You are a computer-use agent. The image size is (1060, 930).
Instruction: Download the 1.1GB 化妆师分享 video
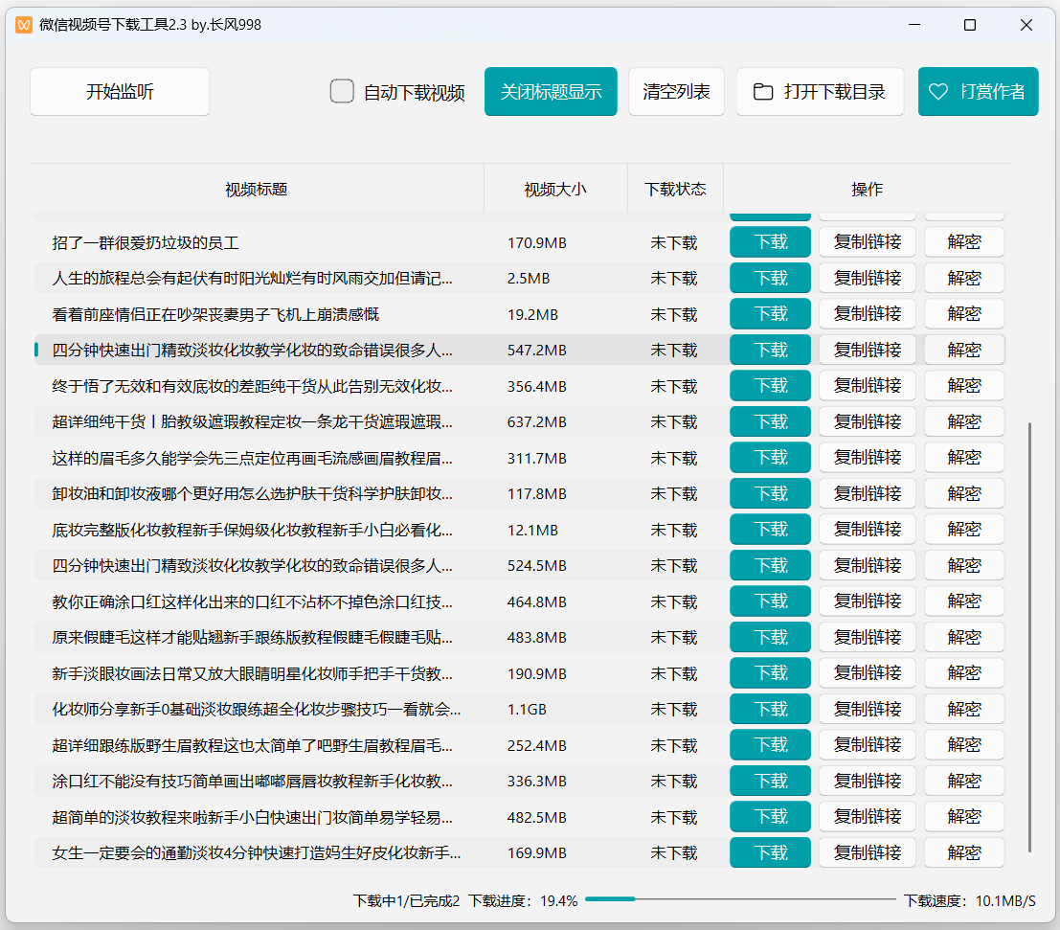point(770,709)
